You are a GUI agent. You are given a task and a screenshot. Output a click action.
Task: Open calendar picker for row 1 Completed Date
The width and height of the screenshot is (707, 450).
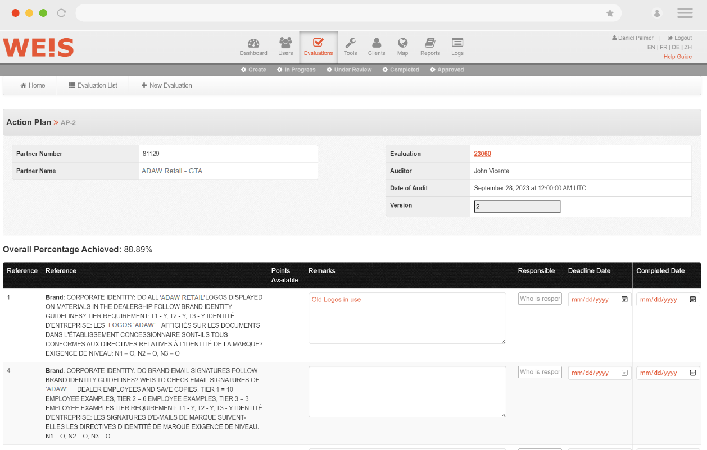pos(692,300)
